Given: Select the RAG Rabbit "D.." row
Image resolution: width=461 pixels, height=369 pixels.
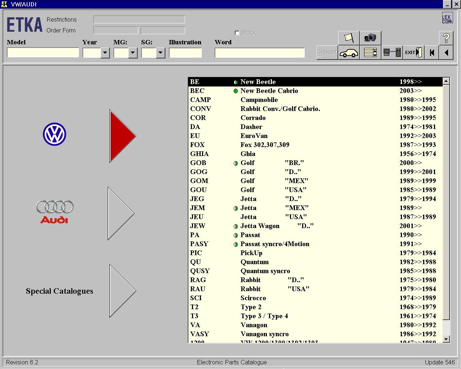Looking at the screenshot, I should click(315, 280).
